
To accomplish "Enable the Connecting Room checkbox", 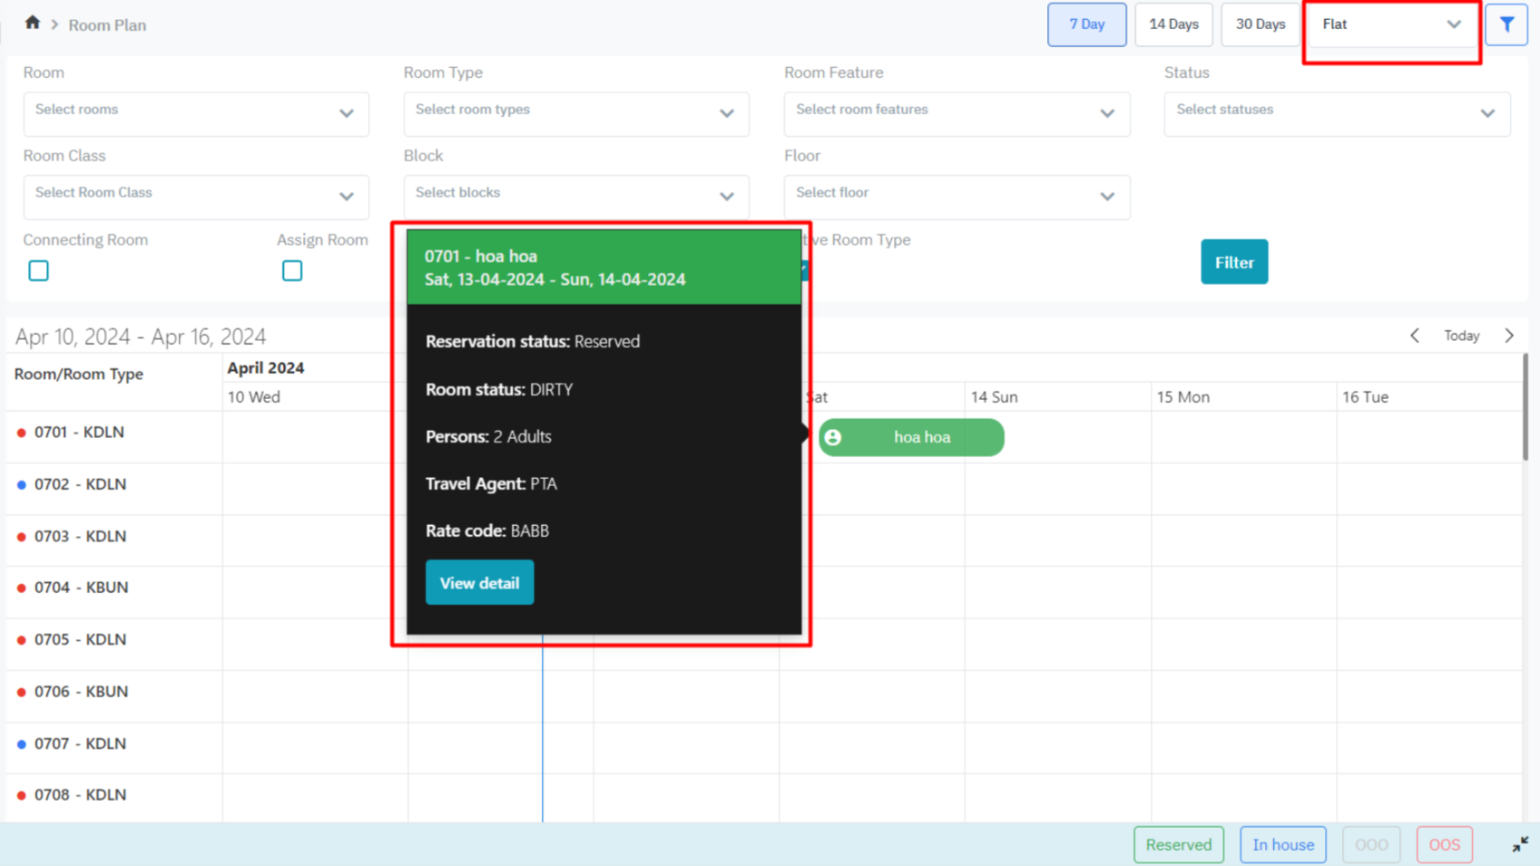I will tap(38, 271).
